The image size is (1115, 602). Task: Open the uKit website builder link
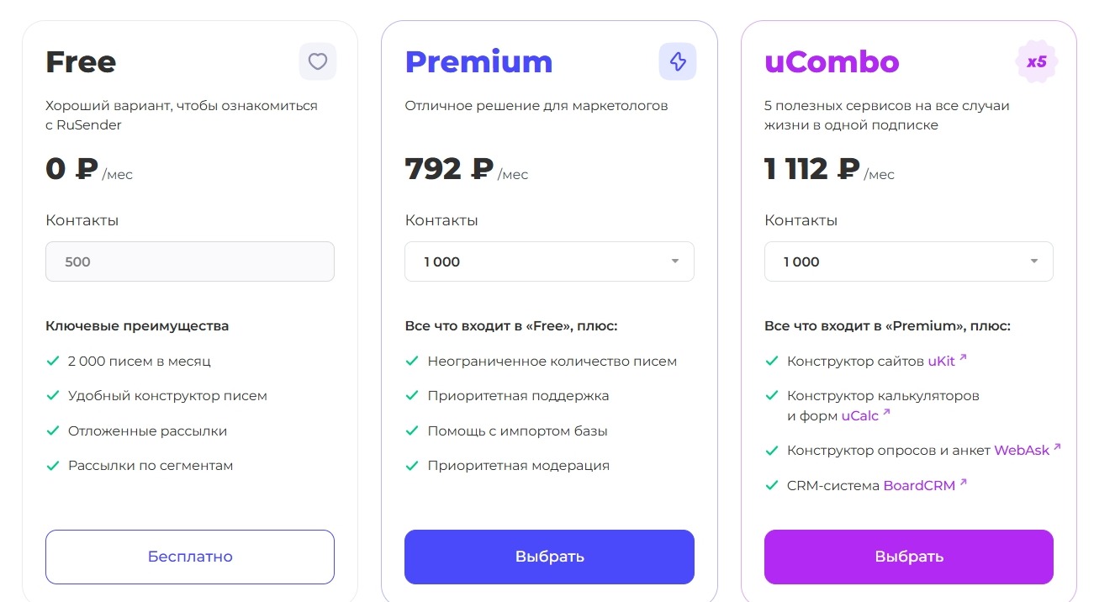pos(941,362)
